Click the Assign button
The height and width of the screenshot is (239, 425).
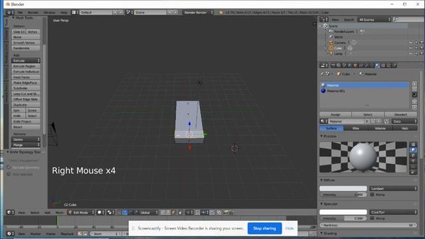click(335, 114)
